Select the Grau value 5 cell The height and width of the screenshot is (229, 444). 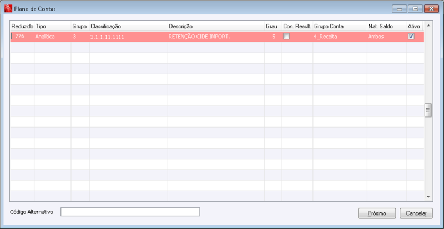(x=273, y=37)
